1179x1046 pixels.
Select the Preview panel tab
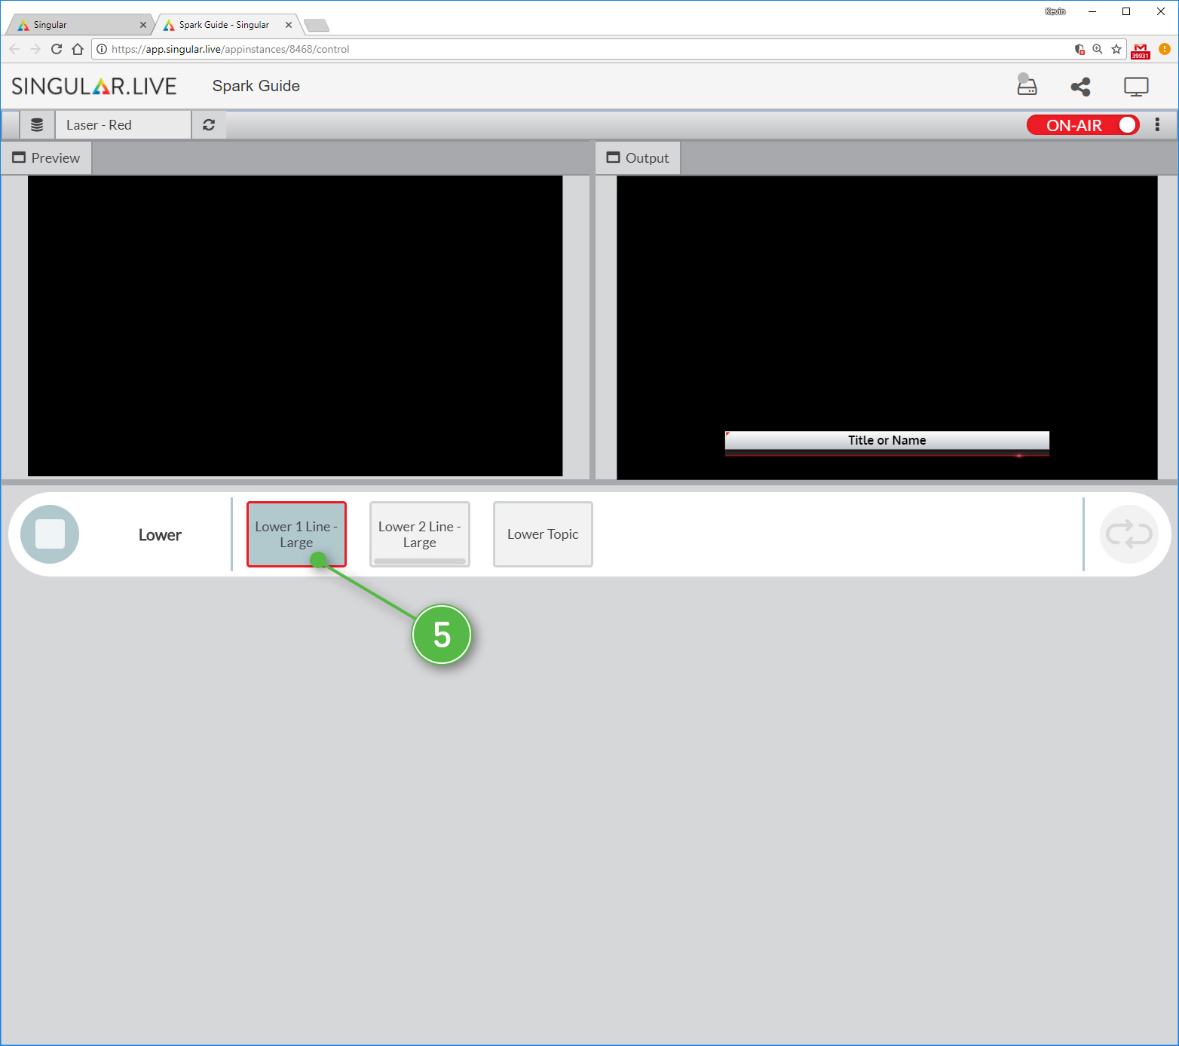click(47, 158)
